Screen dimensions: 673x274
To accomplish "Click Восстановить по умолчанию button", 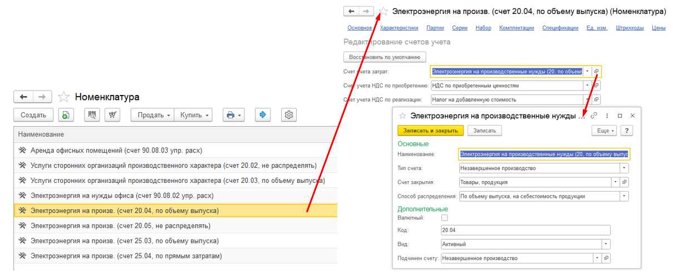I will pyautogui.click(x=385, y=57).
